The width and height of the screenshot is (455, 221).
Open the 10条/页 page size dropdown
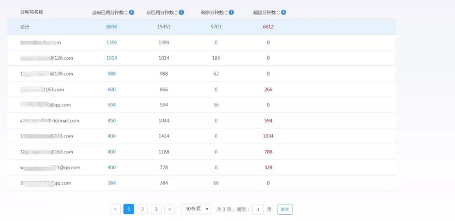point(196,209)
